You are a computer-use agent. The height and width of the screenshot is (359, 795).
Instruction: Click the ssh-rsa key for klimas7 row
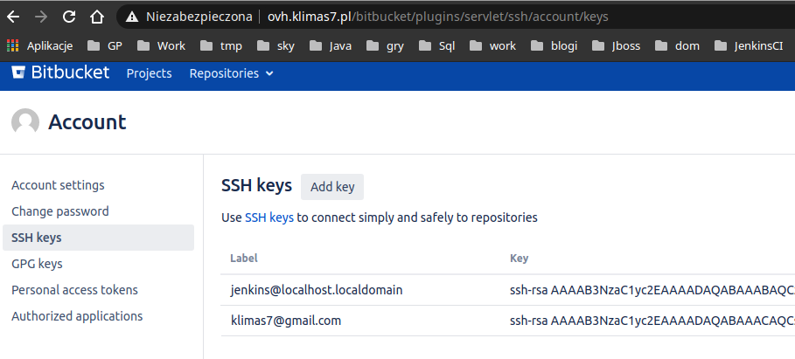click(652, 321)
